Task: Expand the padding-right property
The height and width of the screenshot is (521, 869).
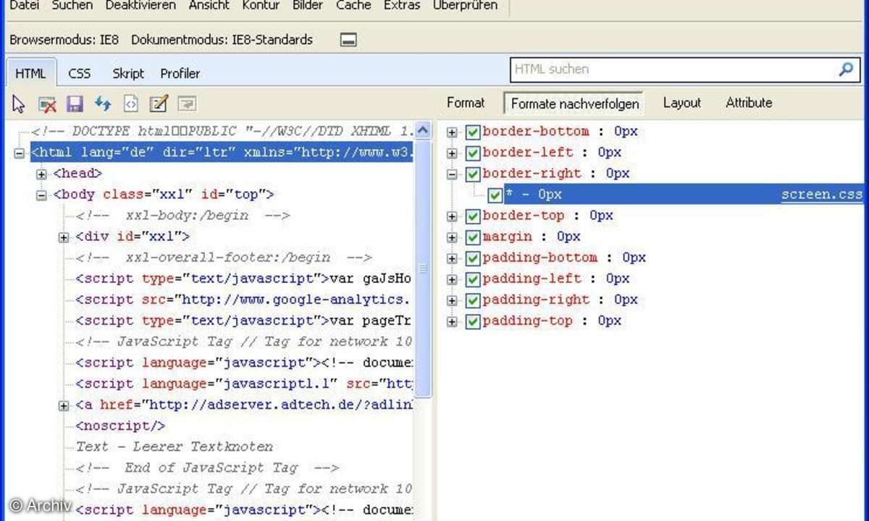Action: point(453,300)
